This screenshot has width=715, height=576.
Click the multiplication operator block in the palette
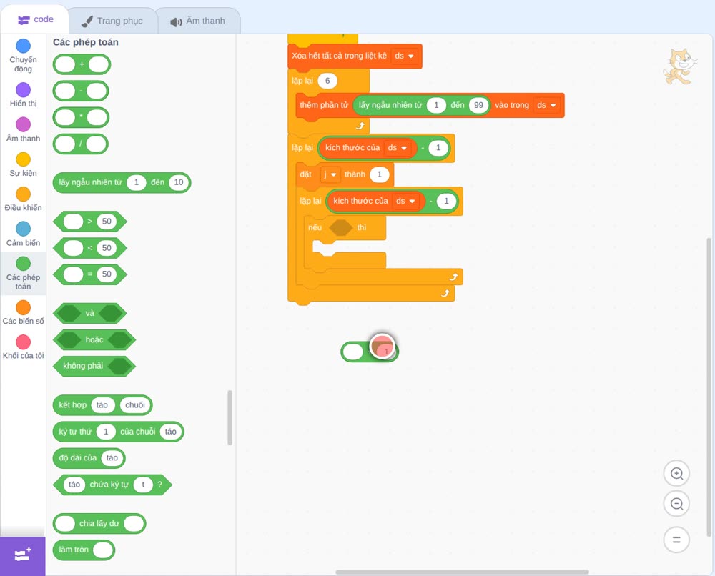pos(82,118)
